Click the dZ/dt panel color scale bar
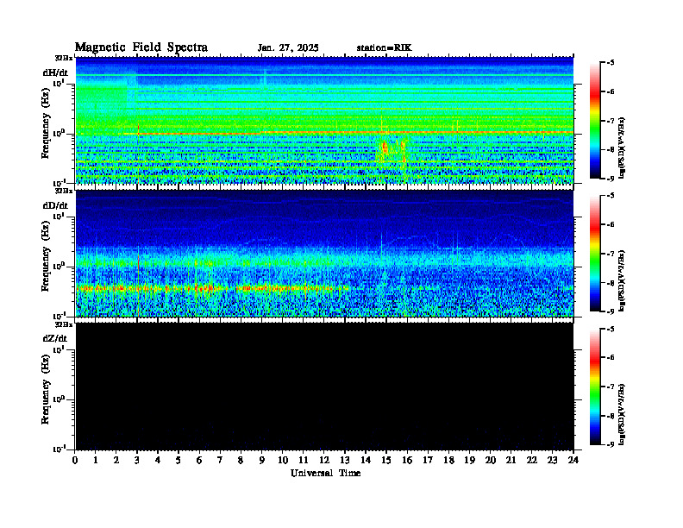This screenshot has height=528, width=683. [x=595, y=387]
